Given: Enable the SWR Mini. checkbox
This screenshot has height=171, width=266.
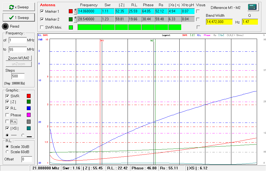Looking at the screenshot, I should pyautogui.click(x=42, y=27).
